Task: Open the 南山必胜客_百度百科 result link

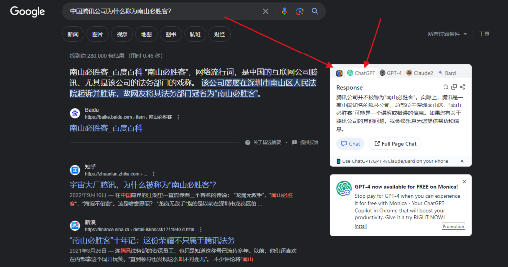Action: click(x=106, y=128)
